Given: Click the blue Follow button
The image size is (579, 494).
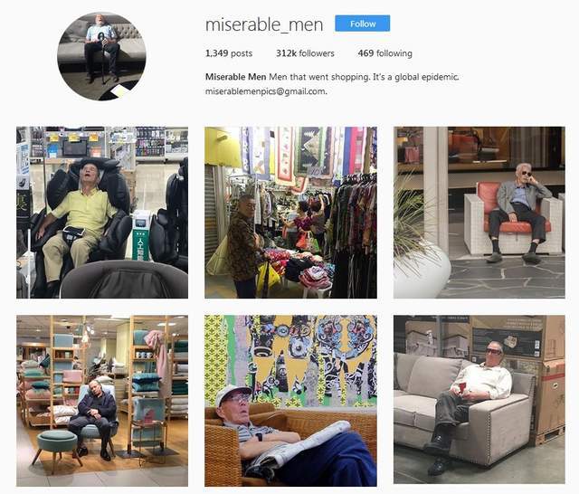Looking at the screenshot, I should tap(362, 24).
